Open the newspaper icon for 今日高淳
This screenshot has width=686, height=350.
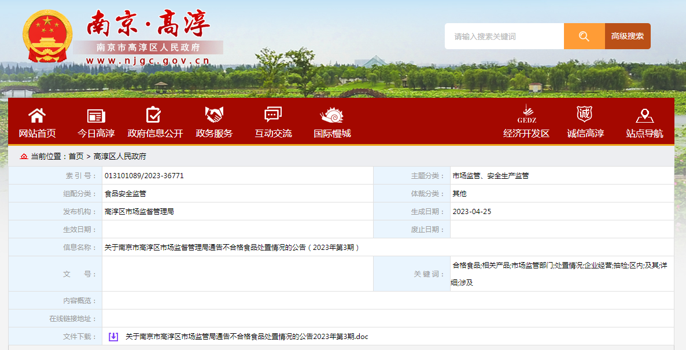96,115
